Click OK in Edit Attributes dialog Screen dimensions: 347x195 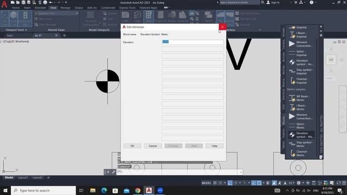pyautogui.click(x=132, y=146)
